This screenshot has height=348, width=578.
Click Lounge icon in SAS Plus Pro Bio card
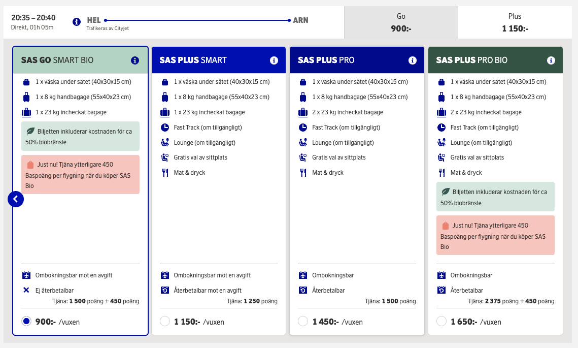coord(441,143)
